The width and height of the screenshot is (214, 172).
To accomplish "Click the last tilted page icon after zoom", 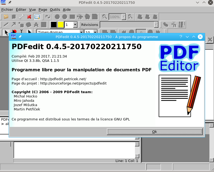I will pos(155,17).
